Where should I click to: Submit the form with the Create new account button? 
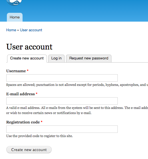point(29,150)
